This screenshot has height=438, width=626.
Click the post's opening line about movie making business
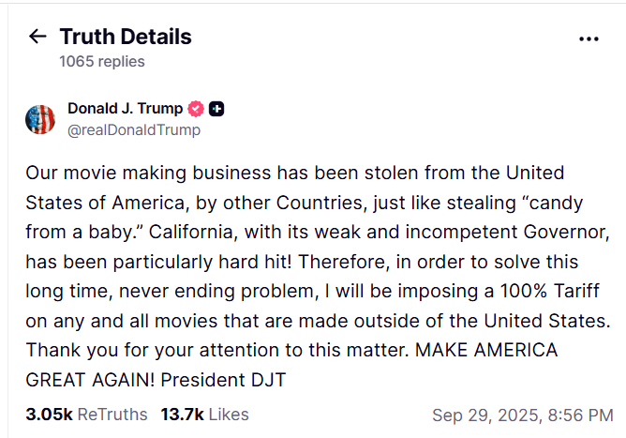(x=294, y=173)
